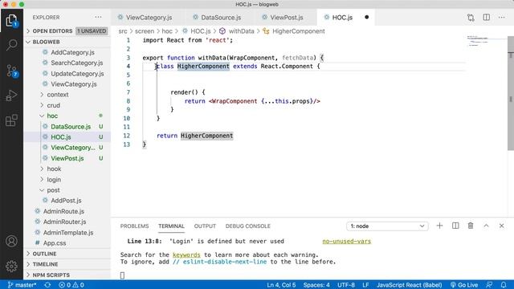Open editor more actions ellipsis
This screenshot has height=289, width=514.
pyautogui.click(x=501, y=18)
